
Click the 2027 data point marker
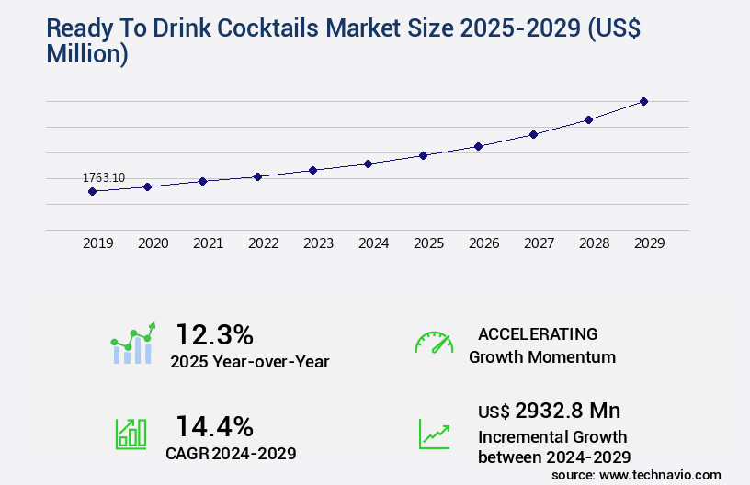(x=533, y=134)
